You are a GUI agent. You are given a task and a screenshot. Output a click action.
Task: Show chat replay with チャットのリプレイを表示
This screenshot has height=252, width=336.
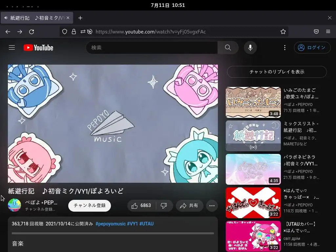(277, 72)
